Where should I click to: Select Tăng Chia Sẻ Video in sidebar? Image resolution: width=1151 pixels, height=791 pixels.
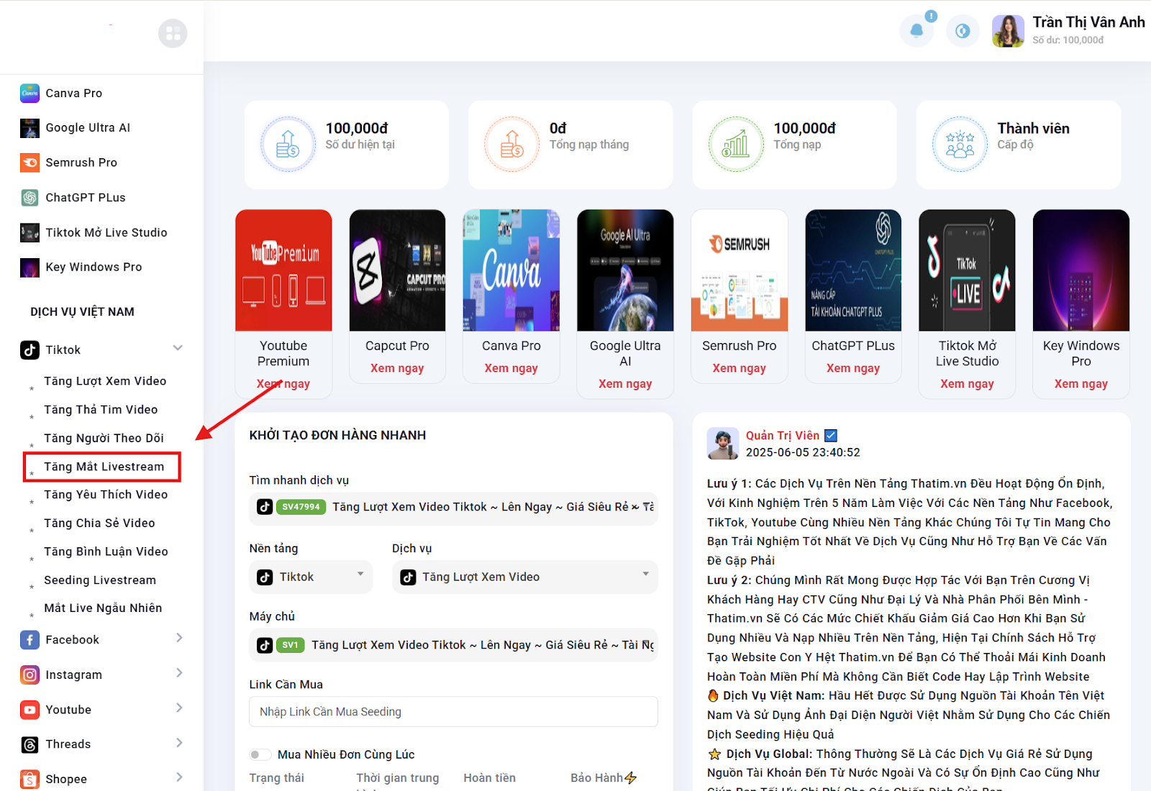[99, 523]
